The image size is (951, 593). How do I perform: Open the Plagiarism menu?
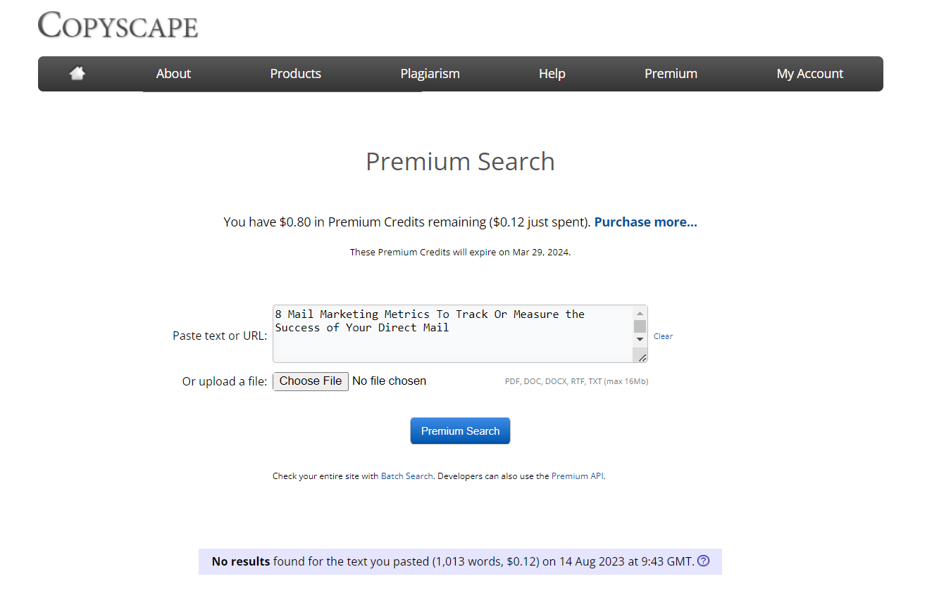pos(430,74)
